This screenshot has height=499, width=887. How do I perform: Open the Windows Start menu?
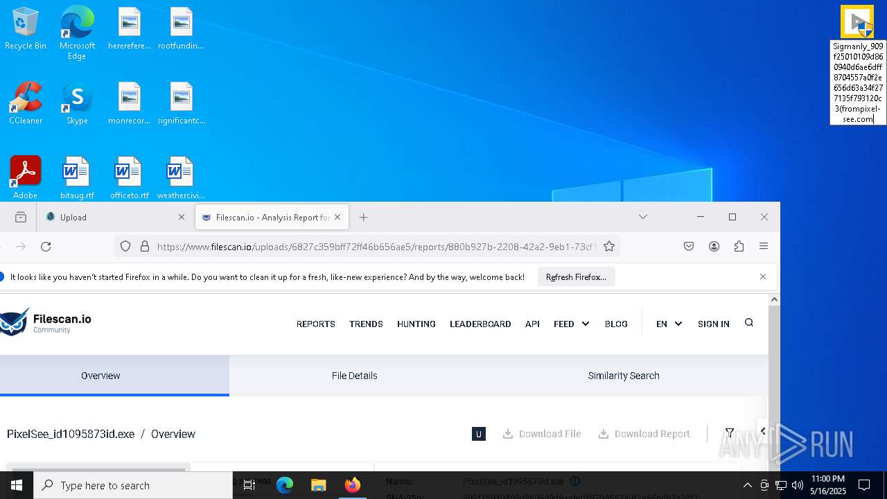(x=17, y=485)
